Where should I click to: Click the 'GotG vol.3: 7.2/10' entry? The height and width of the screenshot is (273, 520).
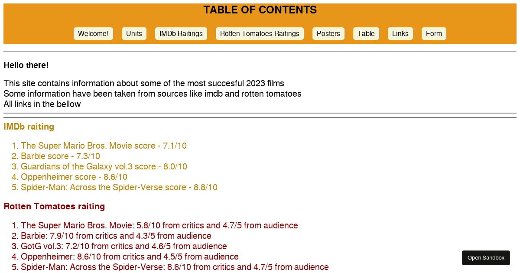pos(124,246)
